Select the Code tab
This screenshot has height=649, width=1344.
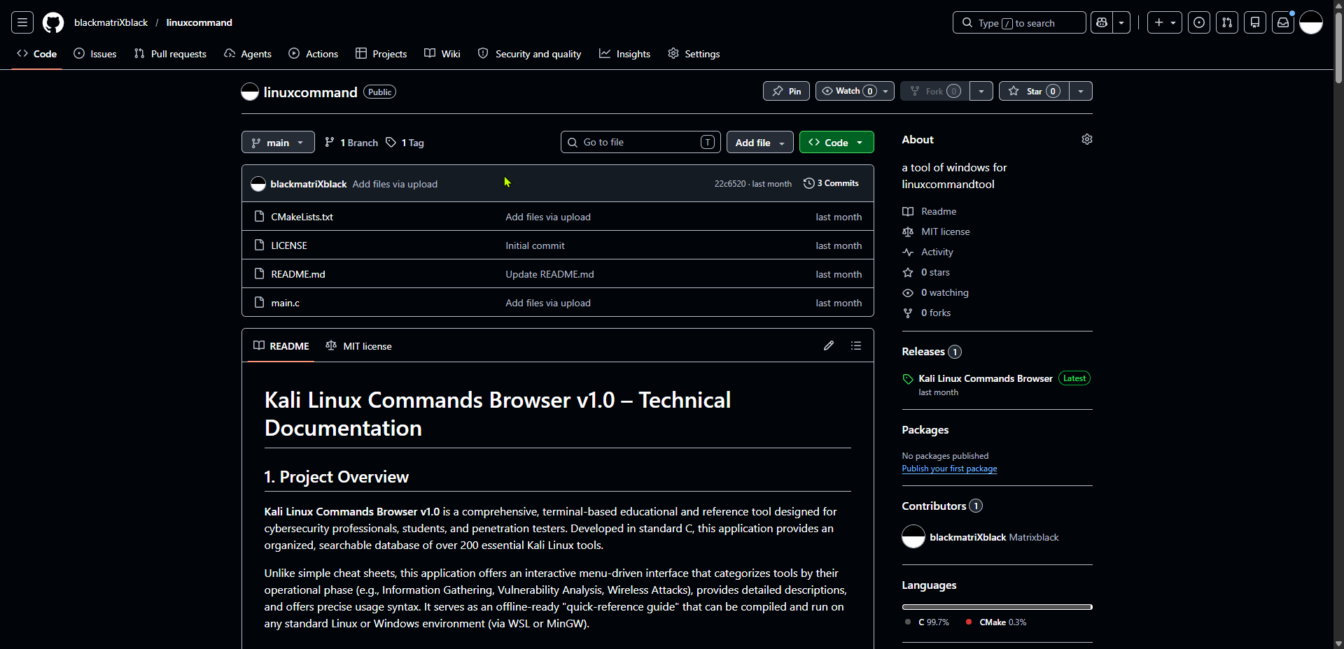tap(37, 54)
